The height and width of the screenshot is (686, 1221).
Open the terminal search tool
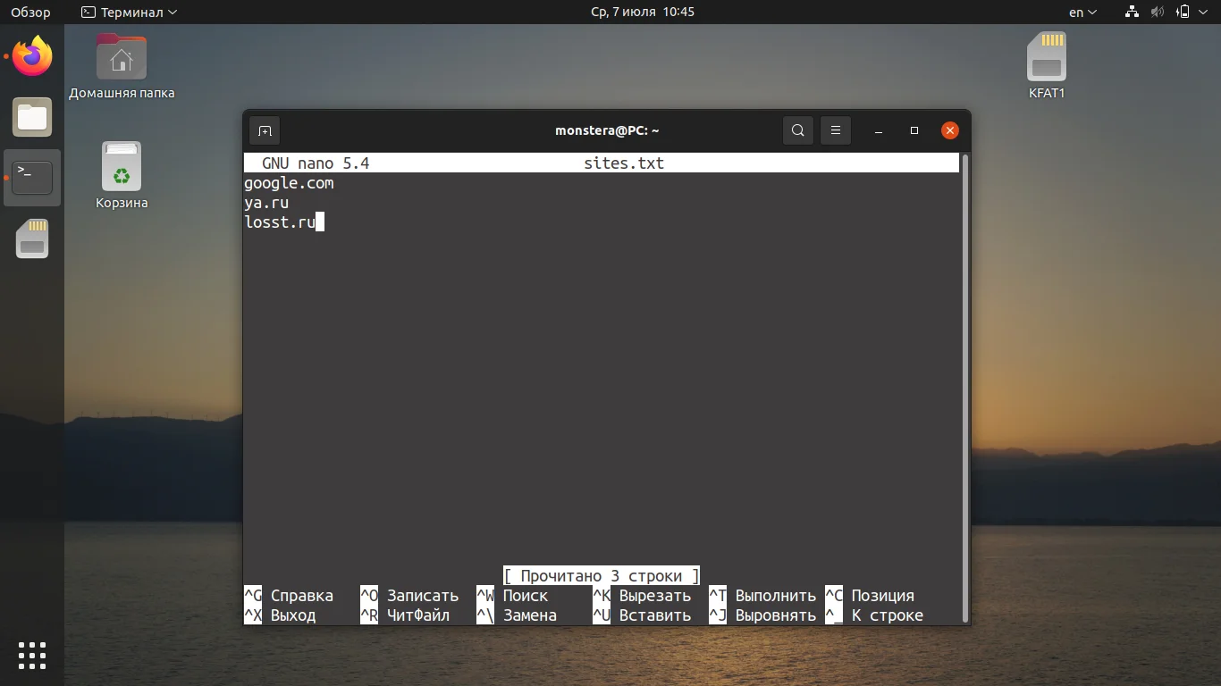click(798, 130)
